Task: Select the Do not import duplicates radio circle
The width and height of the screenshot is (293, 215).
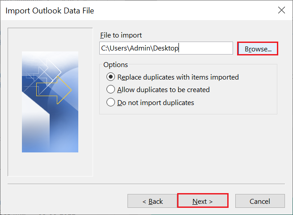Action: (110, 102)
